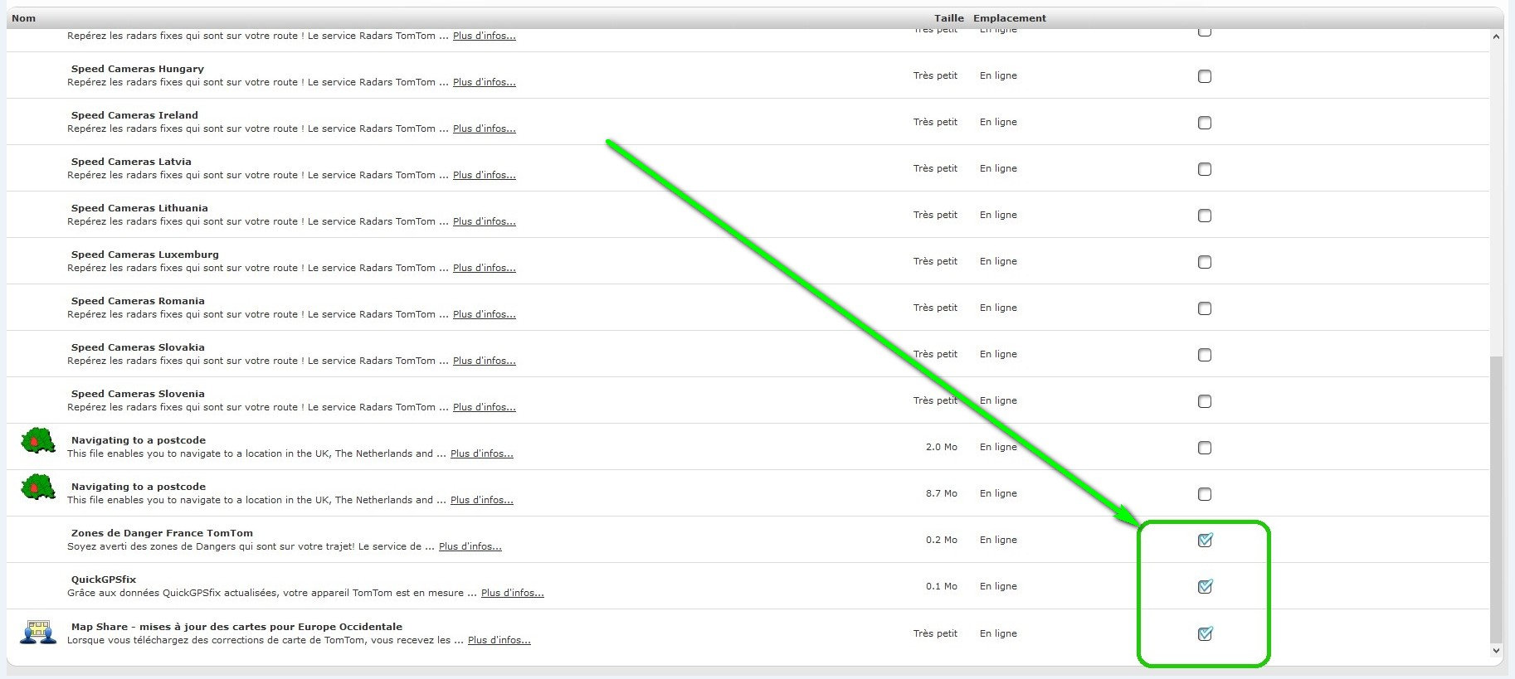1515x679 pixels.
Task: Click the vertical scrollbar thumb
Action: (x=1496, y=500)
